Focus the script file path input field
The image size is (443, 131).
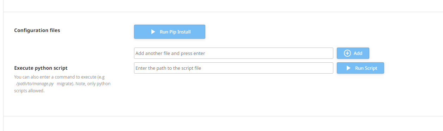pos(233,68)
